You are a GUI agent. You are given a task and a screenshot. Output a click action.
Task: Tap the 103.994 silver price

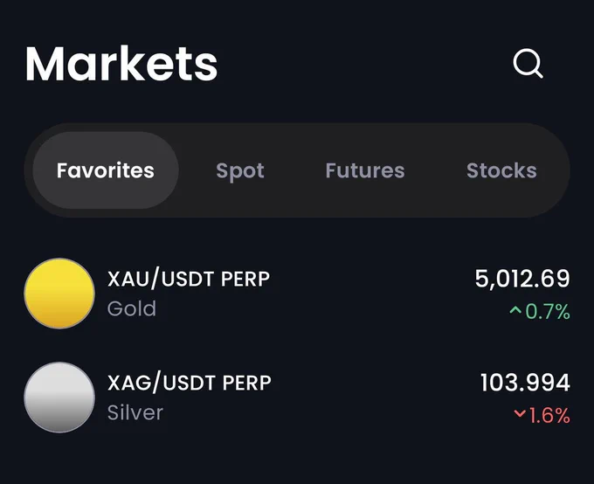(x=525, y=383)
